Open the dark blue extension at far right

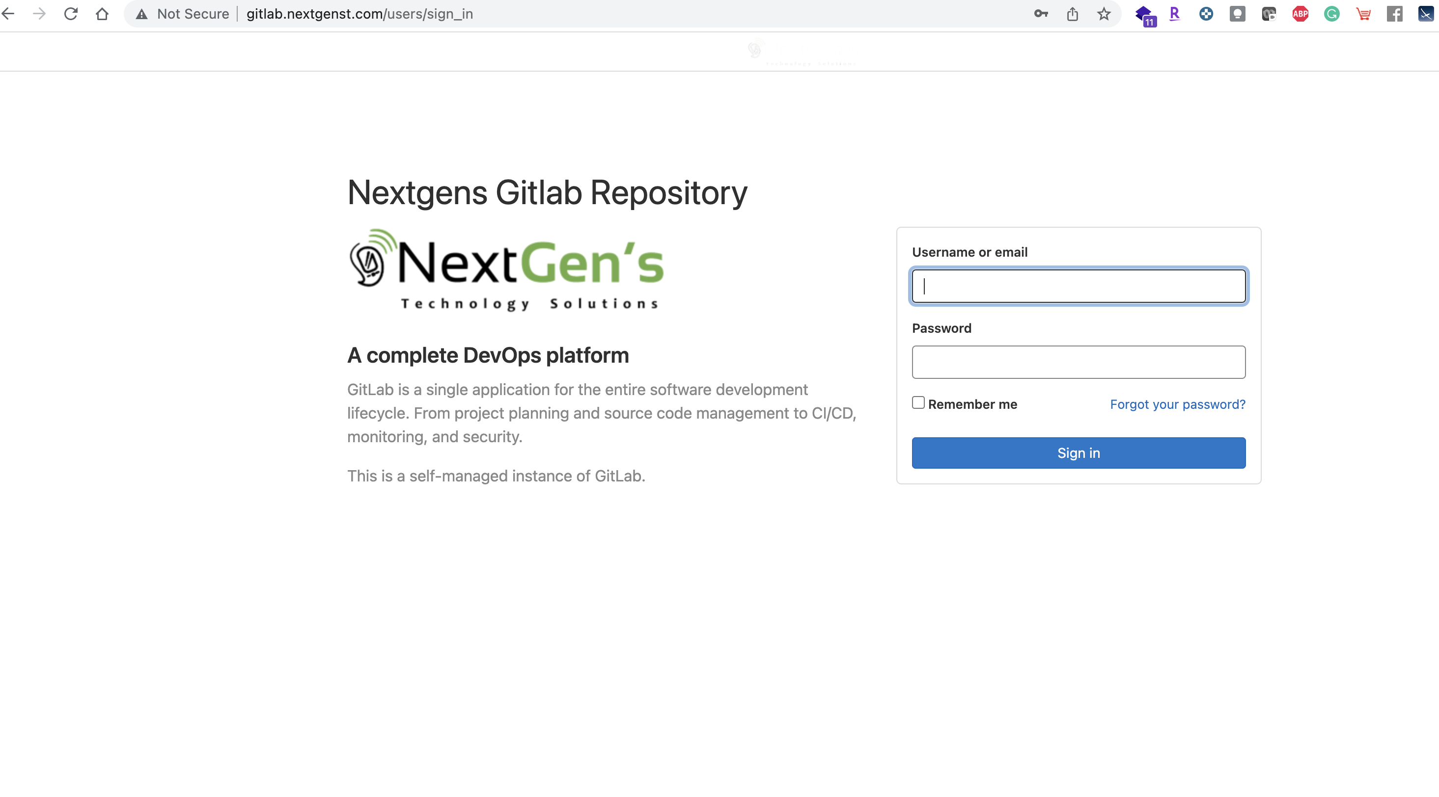coord(1426,14)
